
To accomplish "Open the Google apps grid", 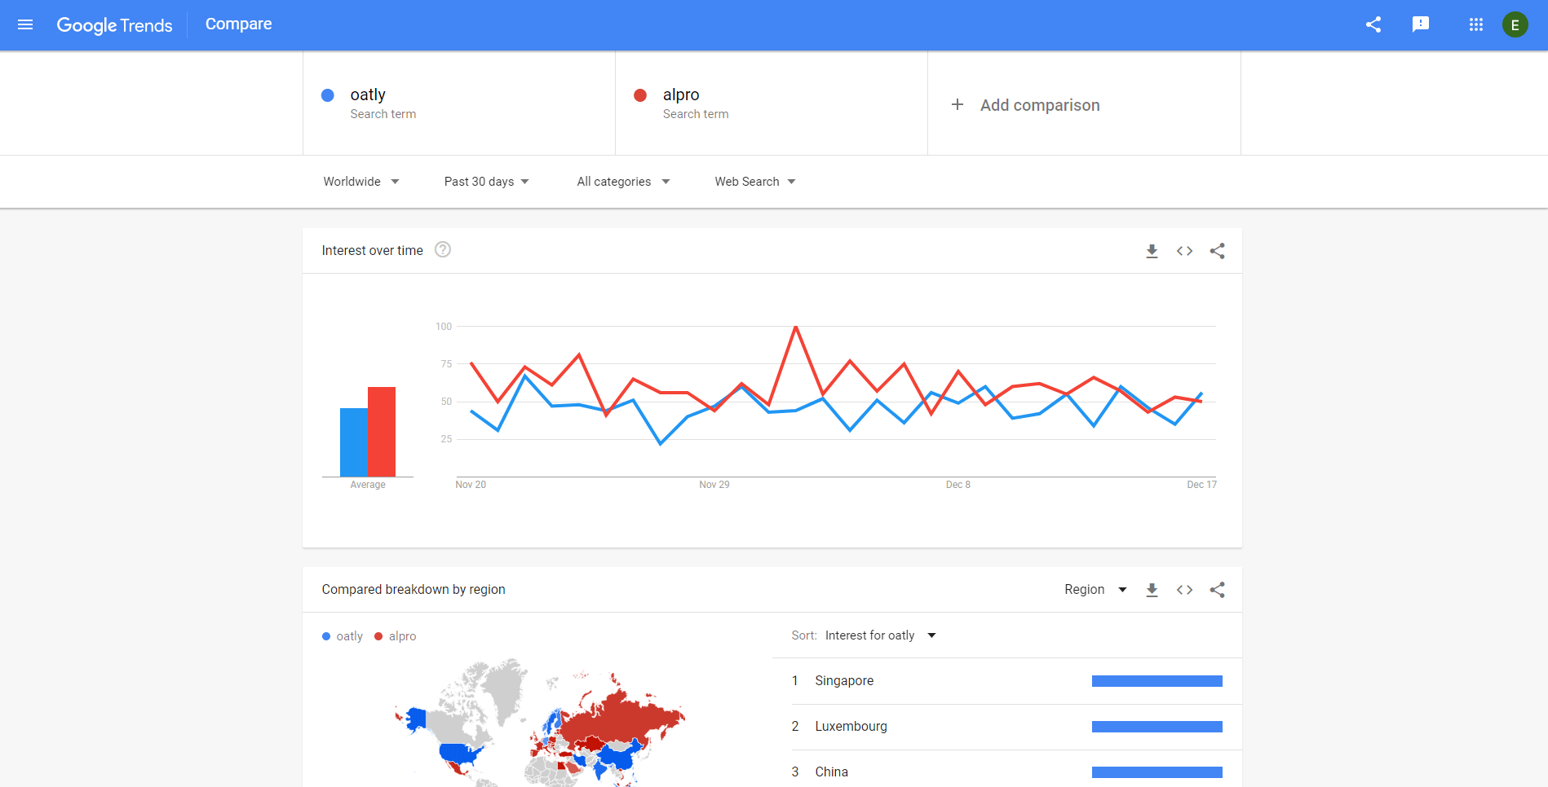I will tap(1476, 24).
